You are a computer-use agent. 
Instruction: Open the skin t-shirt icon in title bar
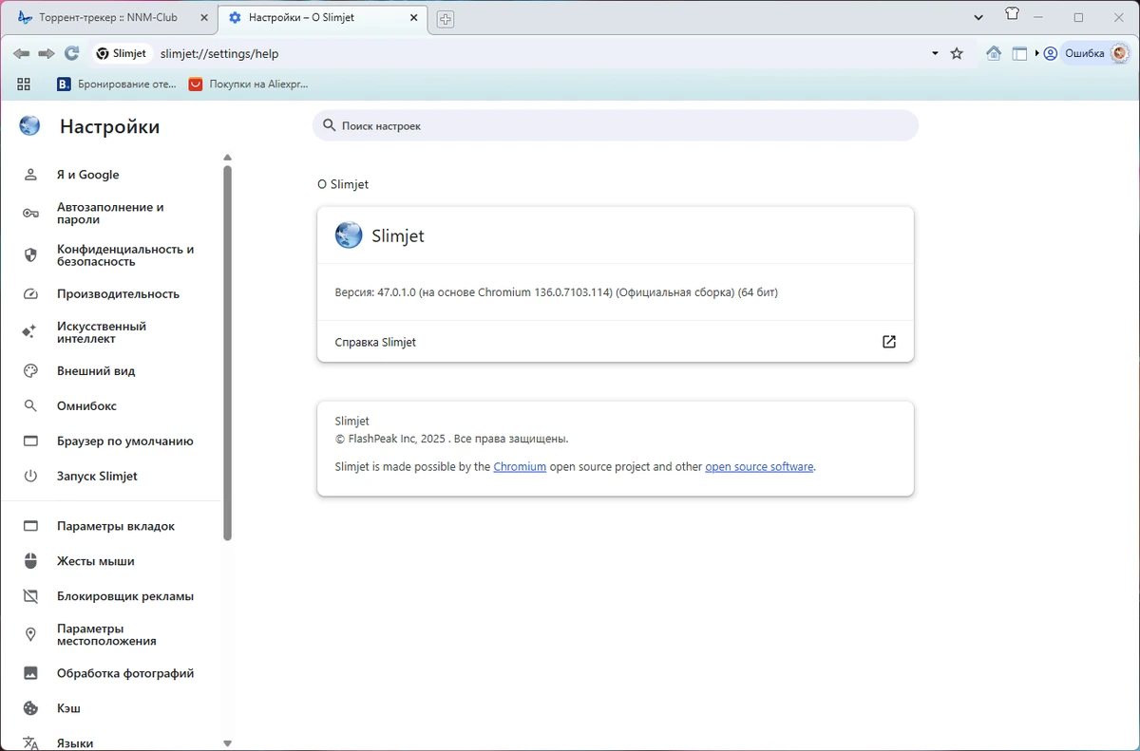point(1012,14)
